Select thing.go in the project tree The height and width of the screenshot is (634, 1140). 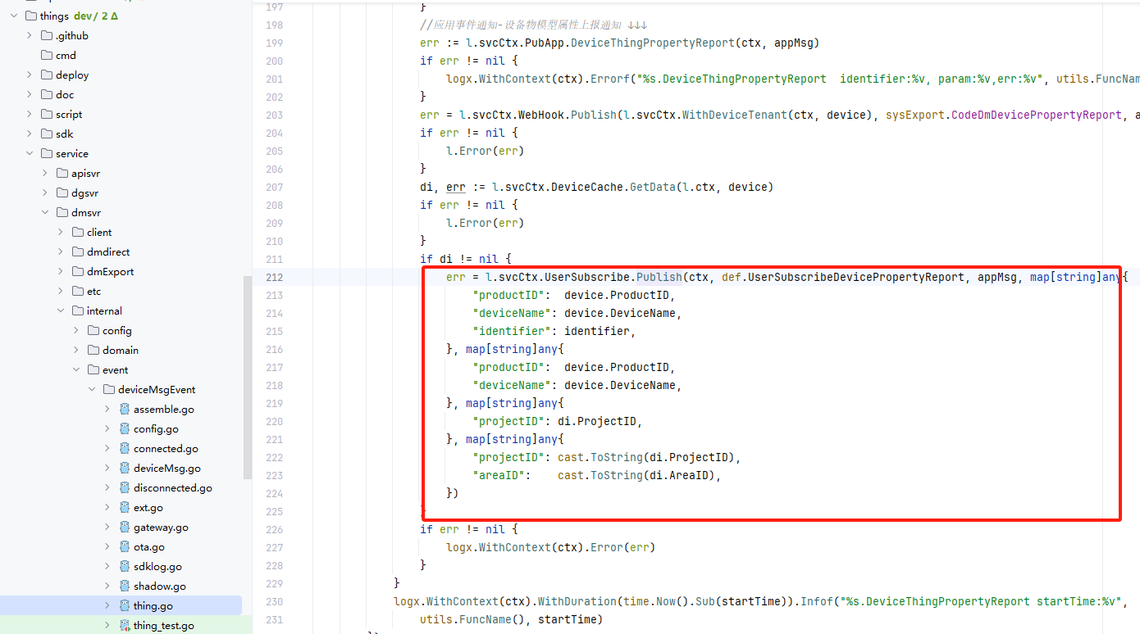coord(153,605)
